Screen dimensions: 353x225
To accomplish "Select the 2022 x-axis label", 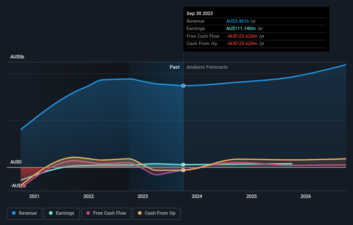I will tap(89, 196).
